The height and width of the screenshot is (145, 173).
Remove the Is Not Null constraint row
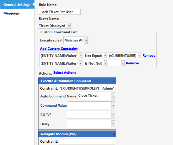(132, 63)
